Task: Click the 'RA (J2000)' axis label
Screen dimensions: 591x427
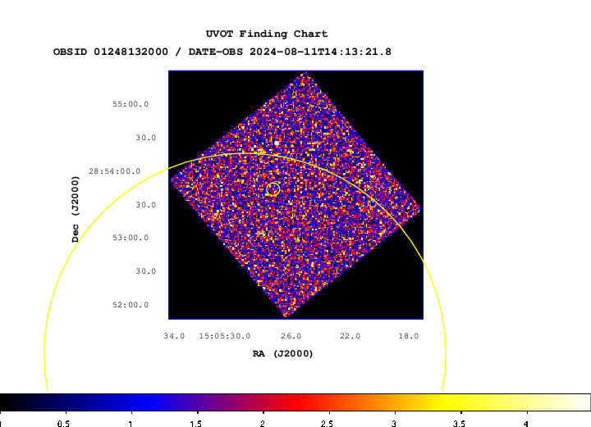Action: coord(282,353)
